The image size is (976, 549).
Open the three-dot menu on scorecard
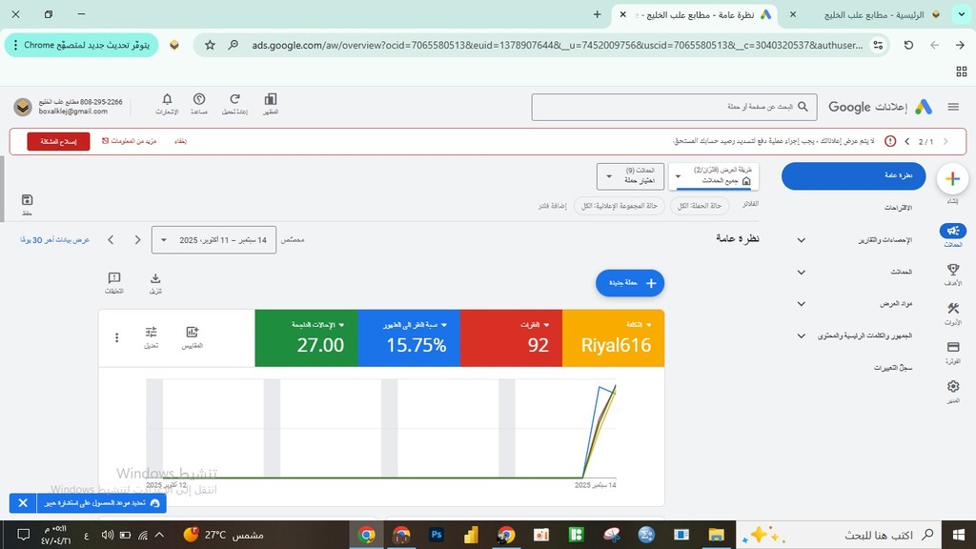[116, 337]
